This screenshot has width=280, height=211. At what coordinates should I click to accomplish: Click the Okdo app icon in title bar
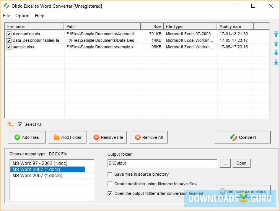[7, 6]
